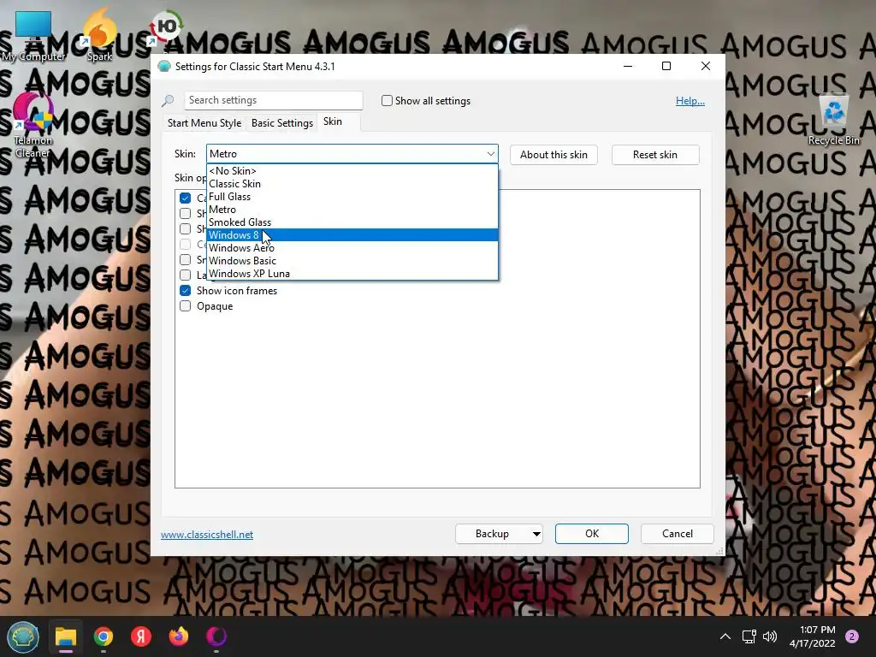Open the taskbar clock showing 1:07 PM

pyautogui.click(x=813, y=636)
